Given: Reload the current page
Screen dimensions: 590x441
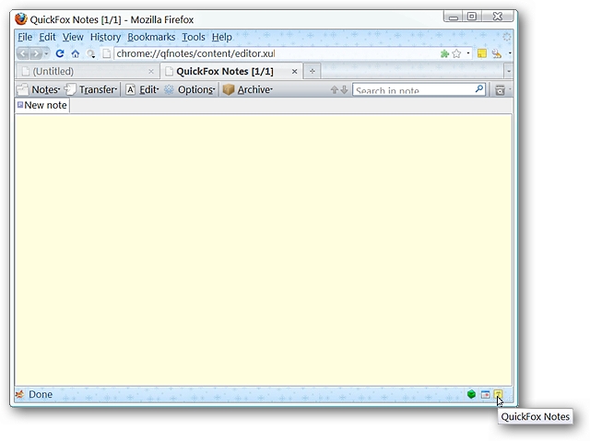Looking at the screenshot, I should [x=59, y=53].
